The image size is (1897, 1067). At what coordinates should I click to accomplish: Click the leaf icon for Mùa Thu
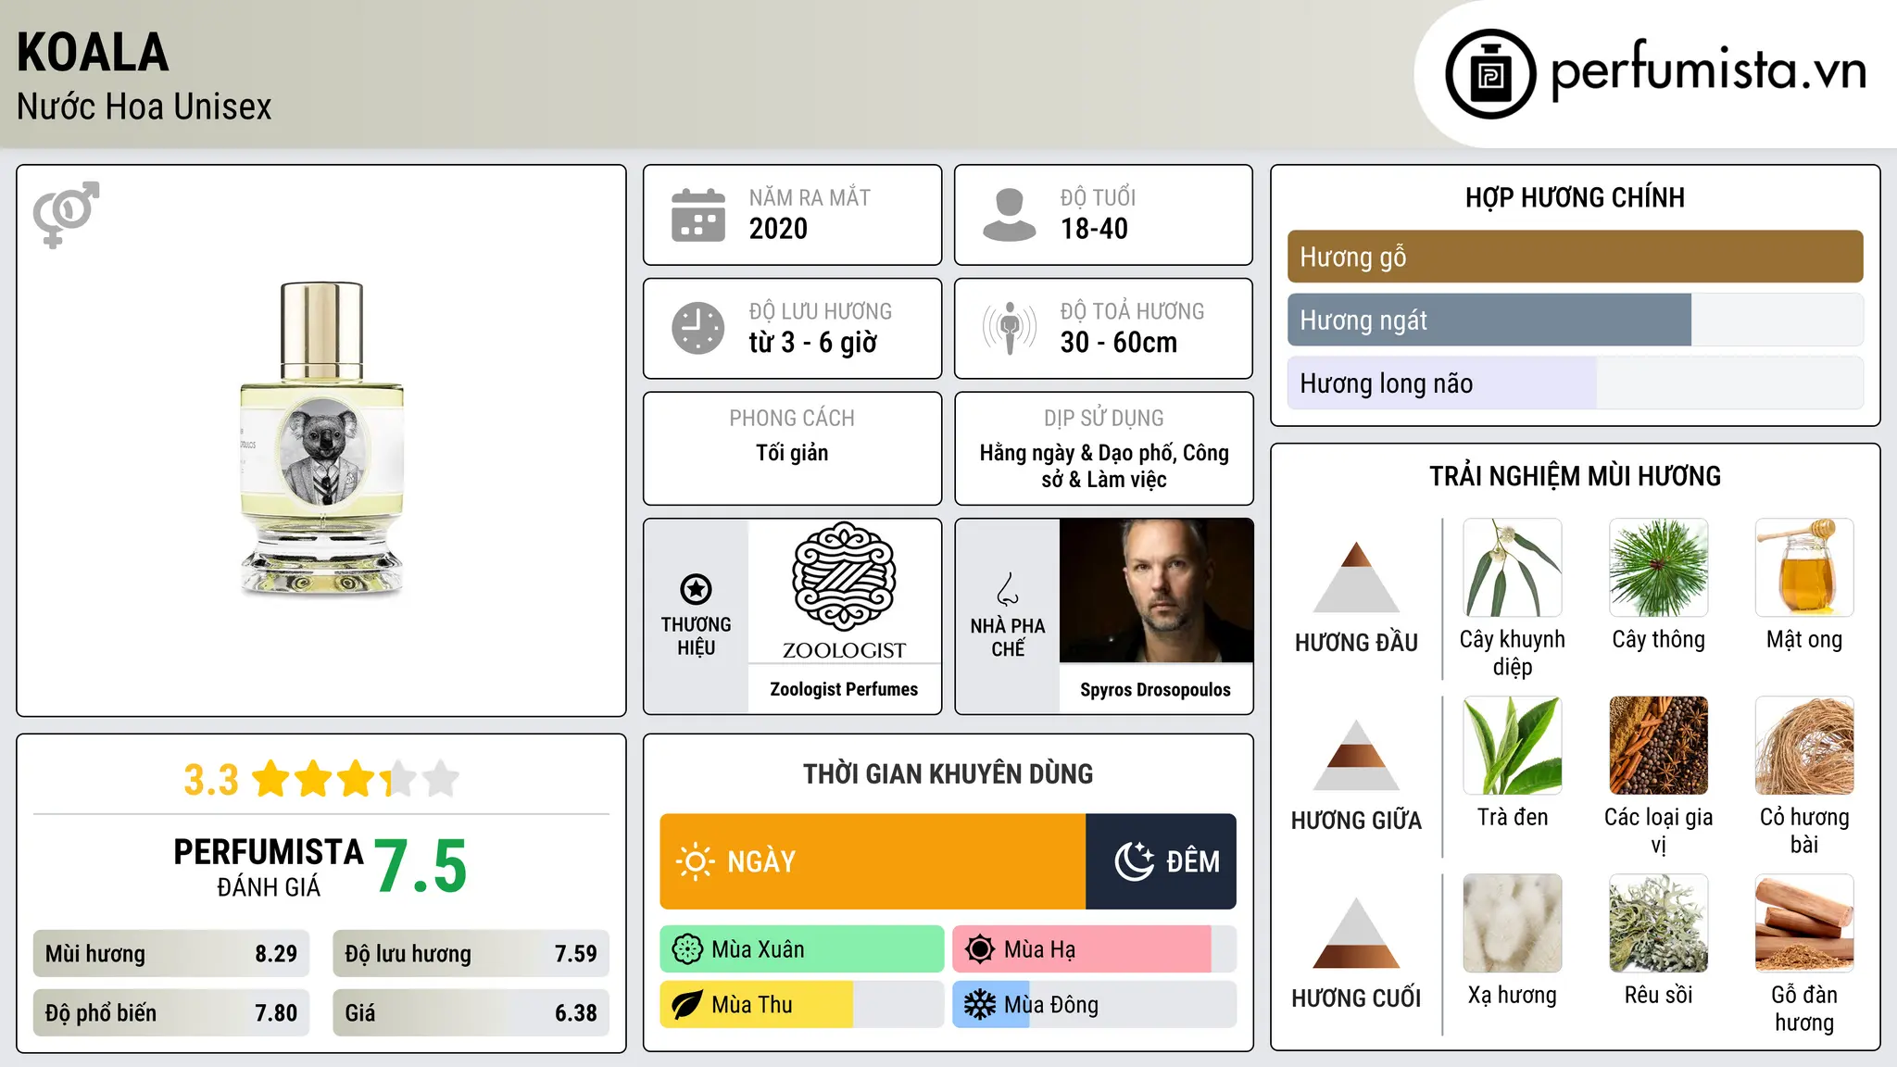[x=687, y=1005]
